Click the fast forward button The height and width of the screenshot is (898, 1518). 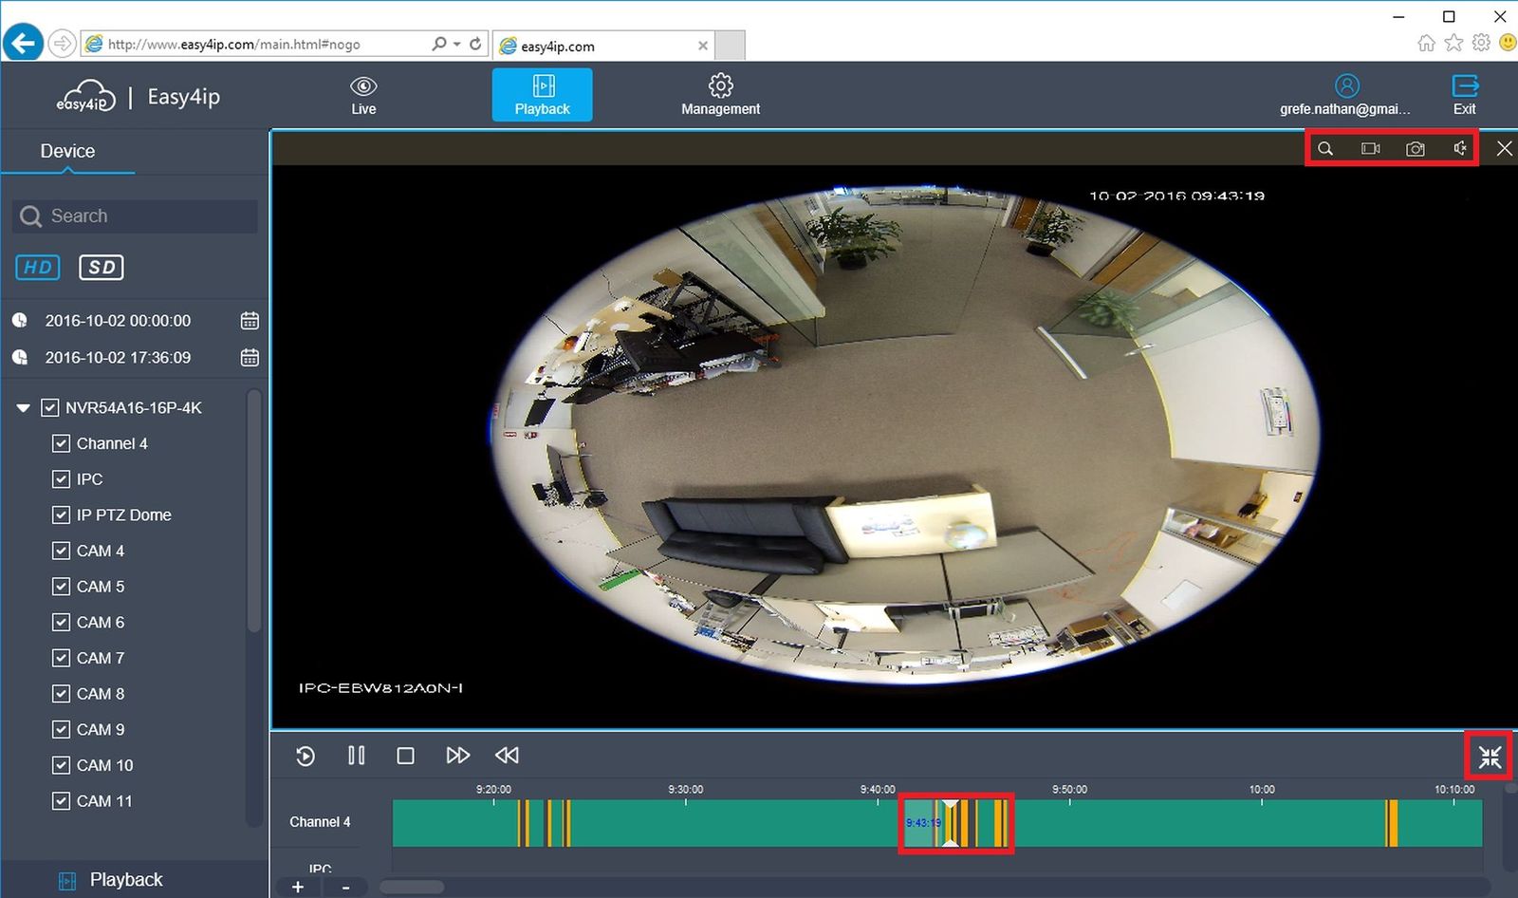(457, 756)
